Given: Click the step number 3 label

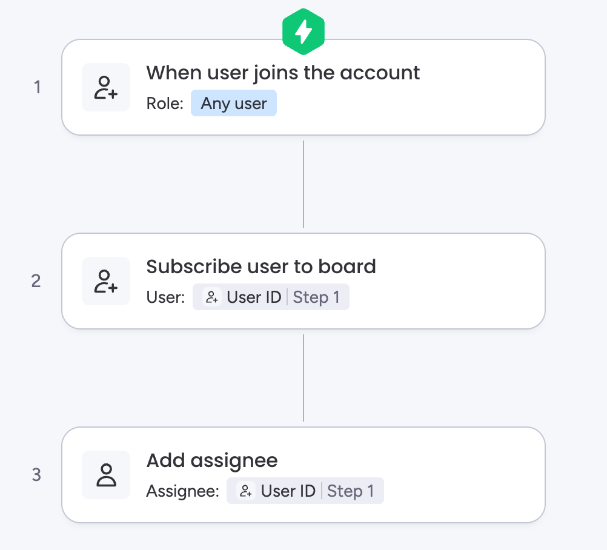Looking at the screenshot, I should pos(36,475).
